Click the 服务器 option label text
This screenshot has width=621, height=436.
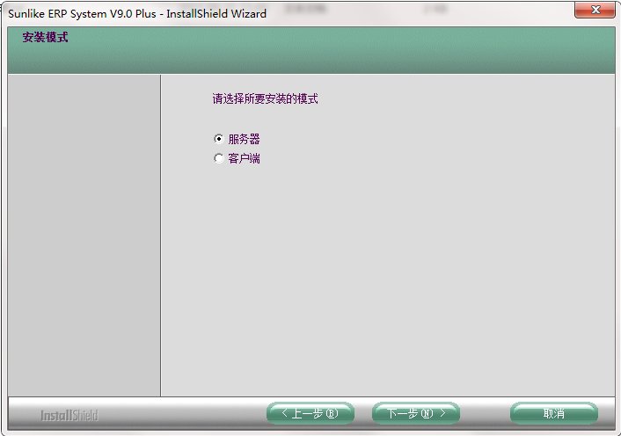(244, 139)
